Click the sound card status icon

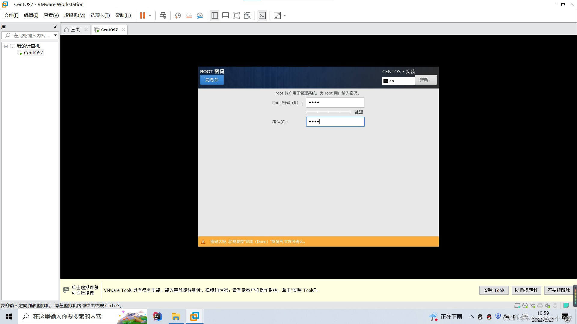tap(548, 305)
